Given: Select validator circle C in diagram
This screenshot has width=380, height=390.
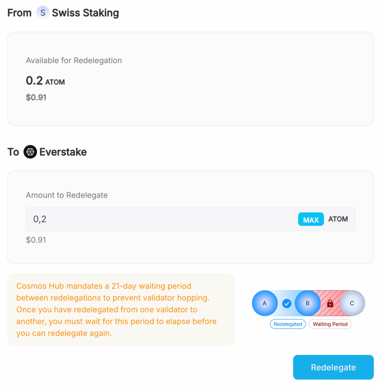Looking at the screenshot, I should click(352, 303).
